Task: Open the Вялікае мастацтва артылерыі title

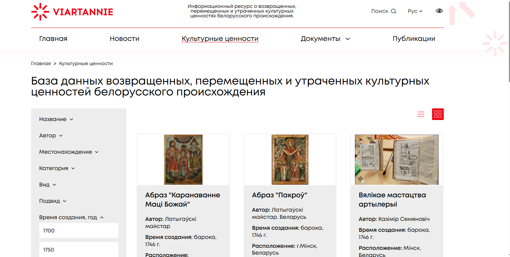Action: [x=392, y=200]
